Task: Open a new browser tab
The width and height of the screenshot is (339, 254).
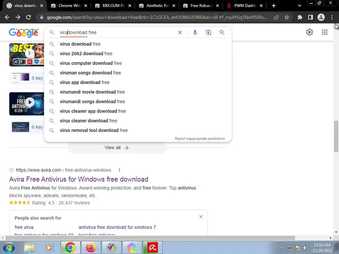Action: coord(274,6)
